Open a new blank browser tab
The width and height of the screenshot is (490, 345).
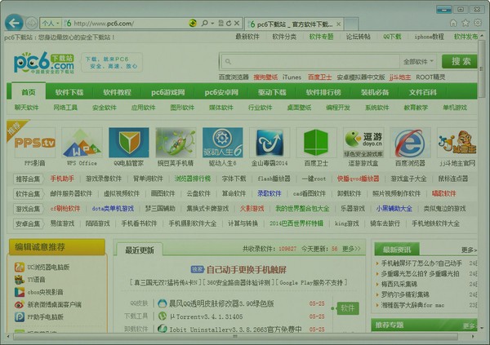(351, 24)
